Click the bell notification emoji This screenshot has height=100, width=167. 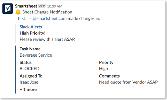pyautogui.click(x=18, y=12)
